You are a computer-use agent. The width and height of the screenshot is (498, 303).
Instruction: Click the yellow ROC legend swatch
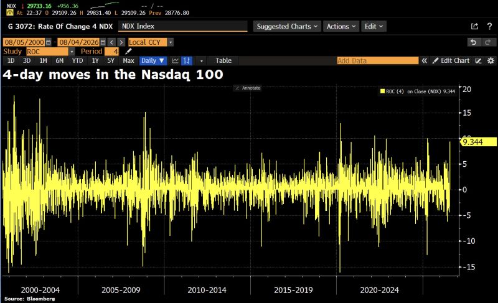point(382,91)
